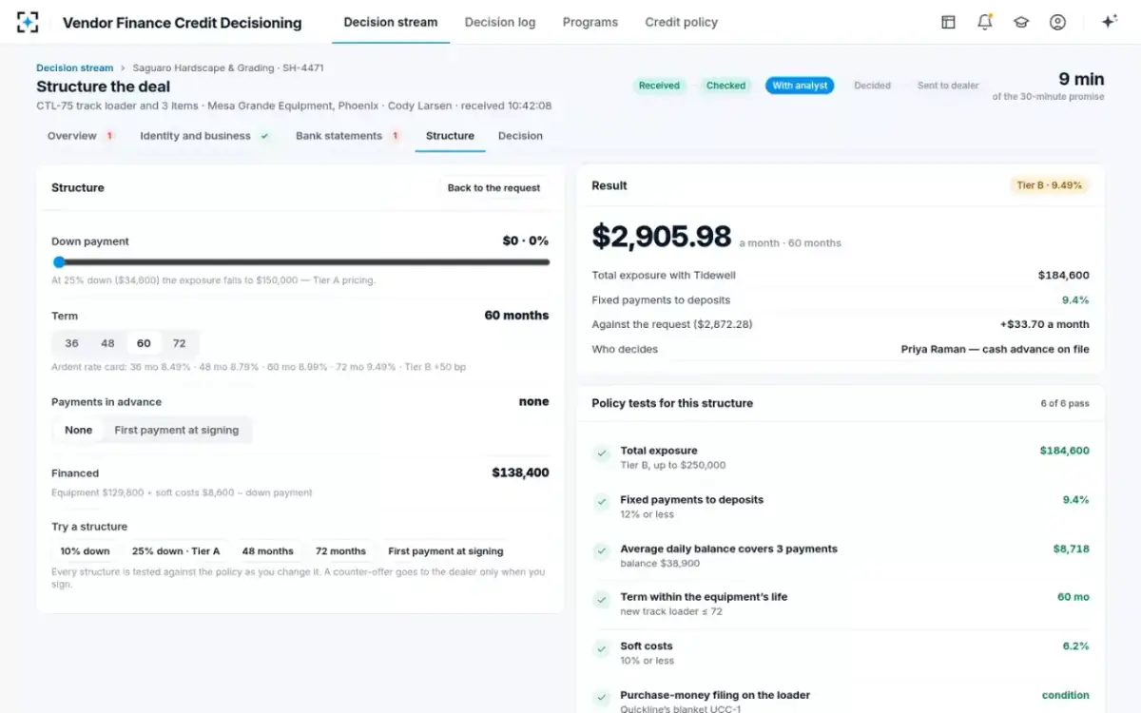
Task: Click check icon beside Purchase-money filing test
Action: click(601, 698)
